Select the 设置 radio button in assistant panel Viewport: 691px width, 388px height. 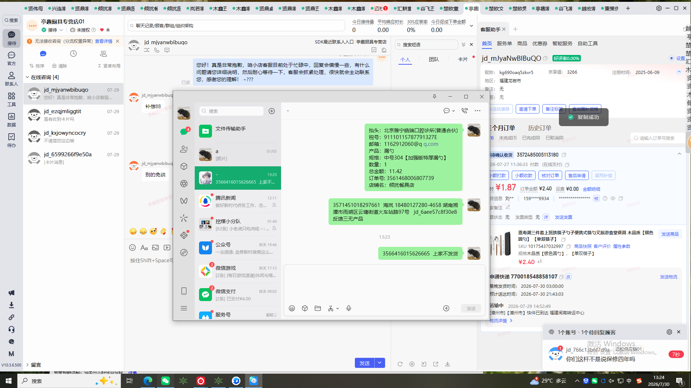click(672, 58)
